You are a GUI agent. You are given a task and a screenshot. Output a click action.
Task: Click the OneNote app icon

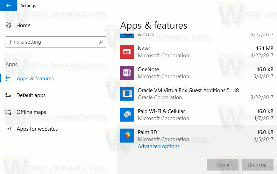click(x=127, y=73)
